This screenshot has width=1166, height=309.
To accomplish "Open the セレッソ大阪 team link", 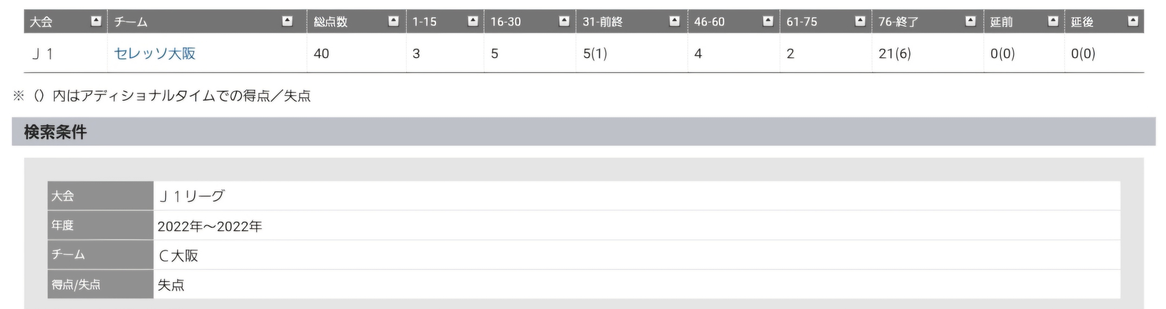I will click(154, 53).
